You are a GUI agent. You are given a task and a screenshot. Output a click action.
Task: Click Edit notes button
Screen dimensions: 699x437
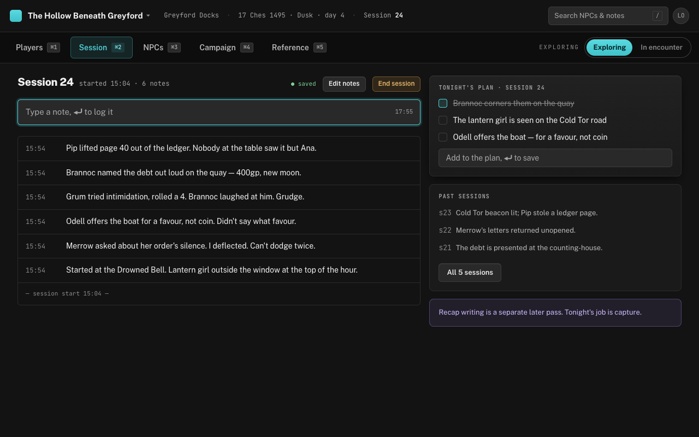click(x=344, y=84)
